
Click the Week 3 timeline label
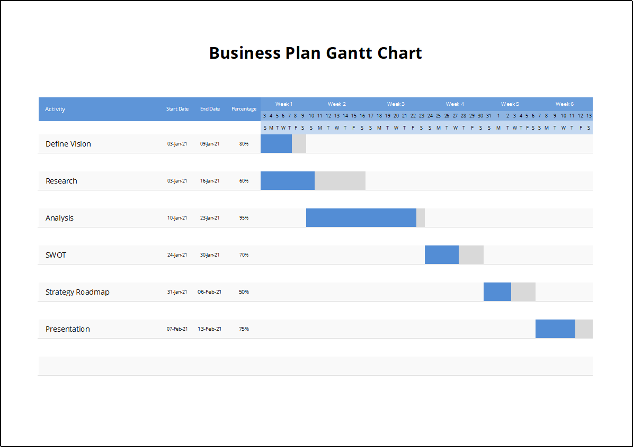[x=396, y=104]
